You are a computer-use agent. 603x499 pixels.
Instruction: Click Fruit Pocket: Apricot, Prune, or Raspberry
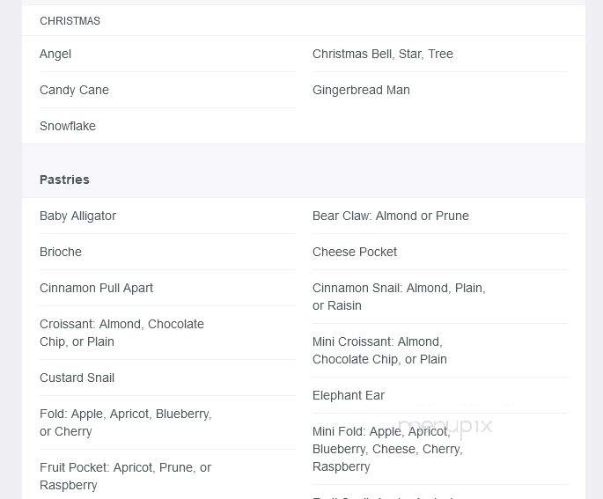pyautogui.click(x=125, y=476)
